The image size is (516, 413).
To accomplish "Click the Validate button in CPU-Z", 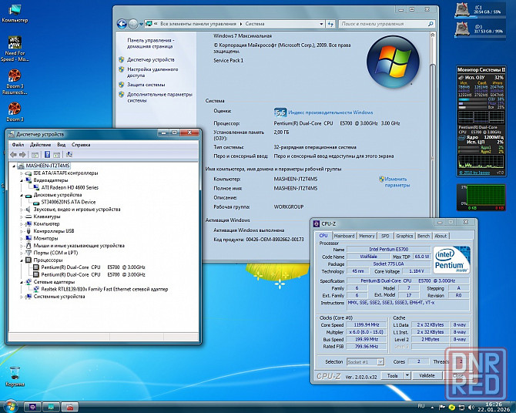I will point(427,376).
